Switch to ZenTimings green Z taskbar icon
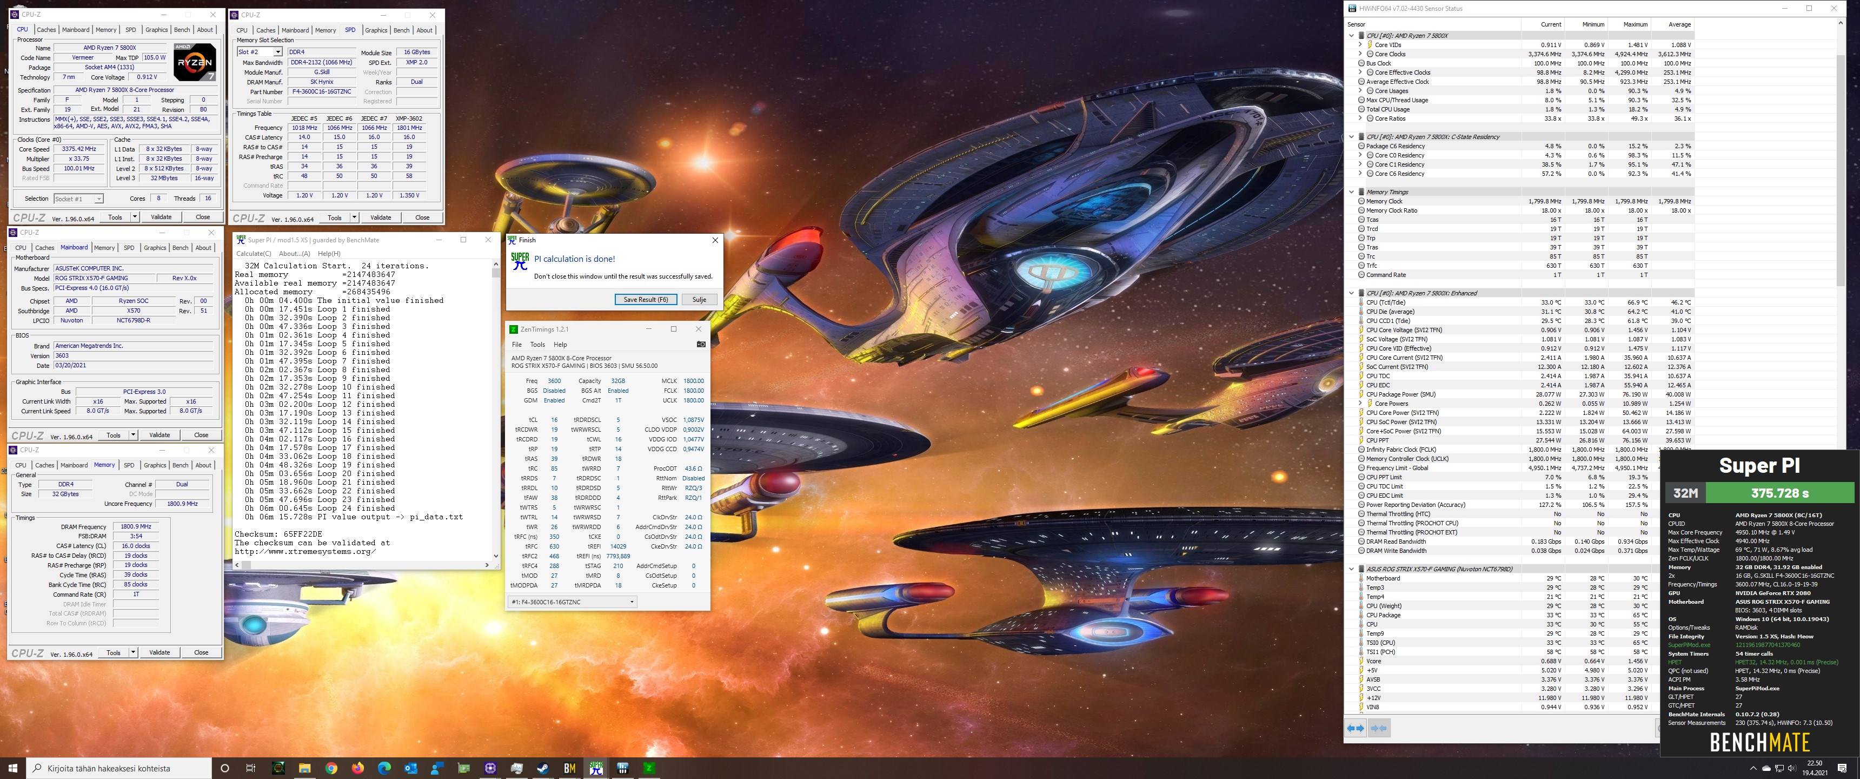 pos(649,768)
